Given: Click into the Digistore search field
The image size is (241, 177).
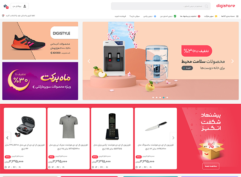Looking at the screenshot, I should click(x=161, y=6).
